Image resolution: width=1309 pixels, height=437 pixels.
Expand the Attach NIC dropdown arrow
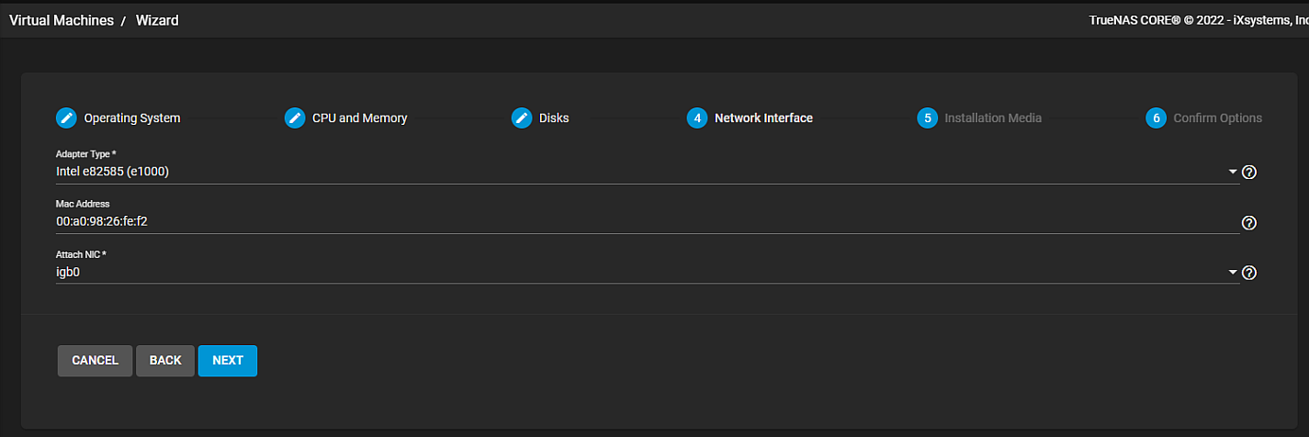point(1233,273)
